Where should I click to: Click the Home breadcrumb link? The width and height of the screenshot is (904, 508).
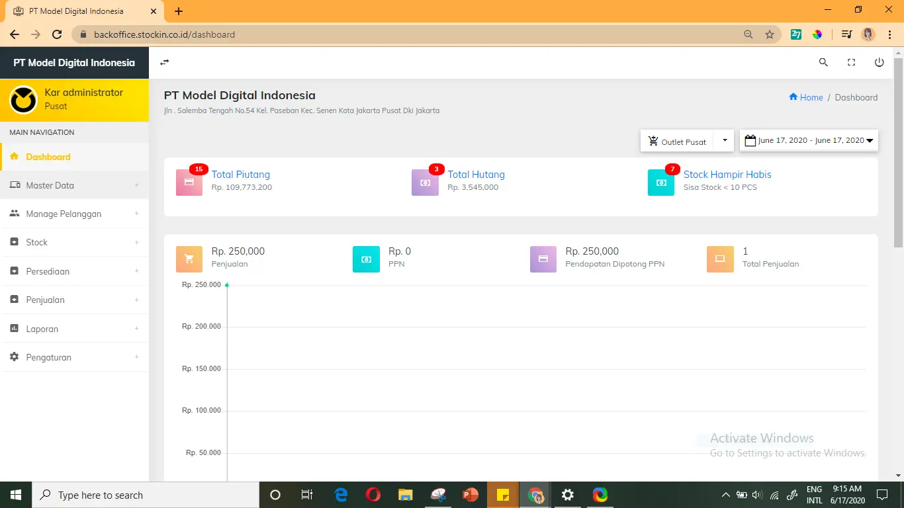point(806,97)
